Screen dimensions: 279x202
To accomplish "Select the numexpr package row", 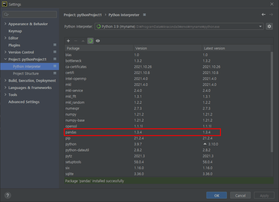I will [x=168, y=108].
